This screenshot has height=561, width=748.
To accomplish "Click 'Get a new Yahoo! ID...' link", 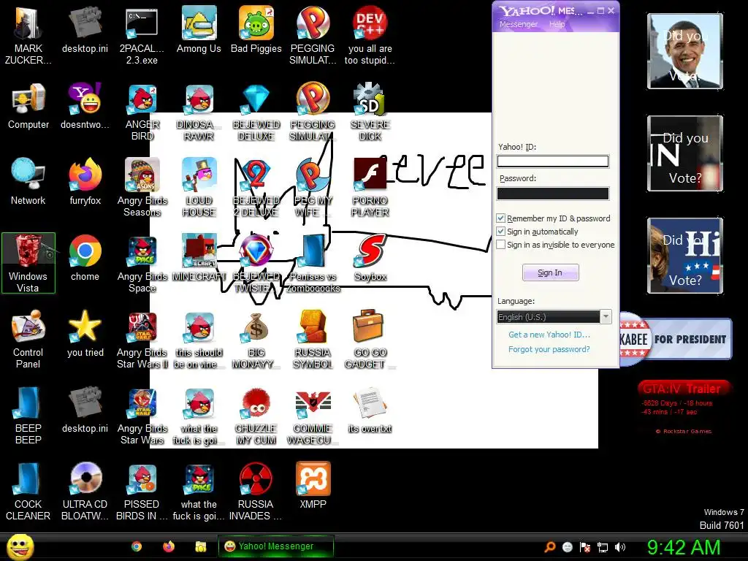I will tap(549, 335).
